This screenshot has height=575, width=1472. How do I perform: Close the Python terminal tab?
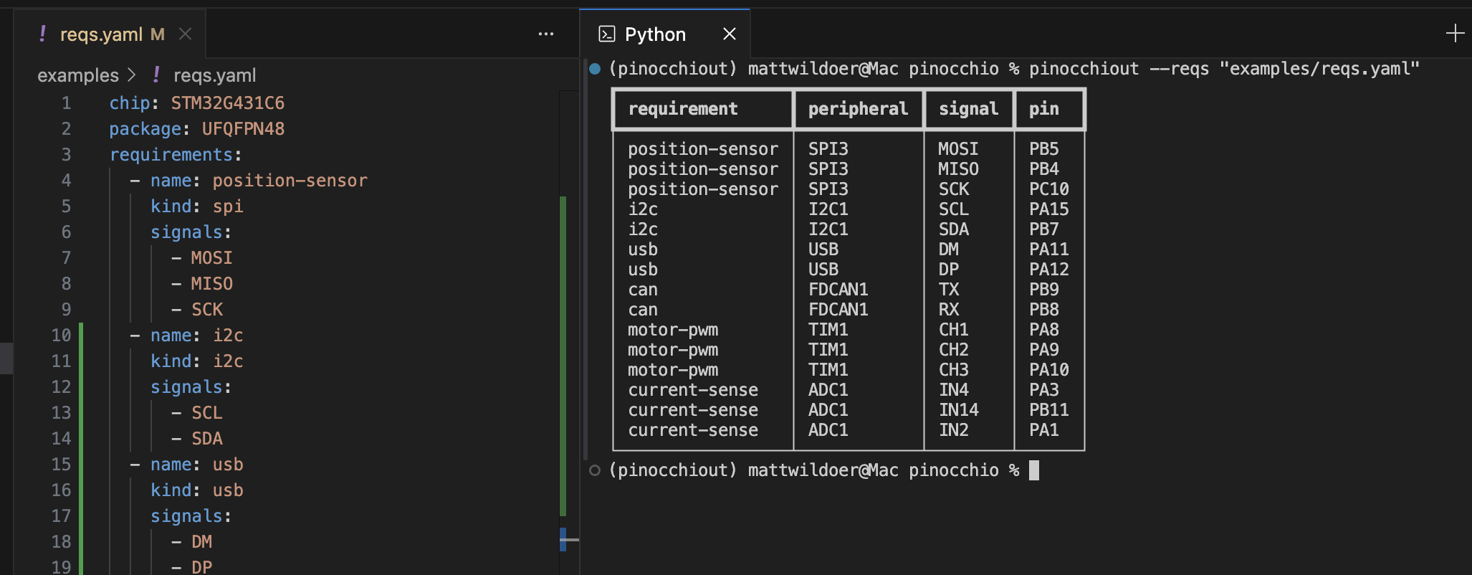[x=730, y=34]
